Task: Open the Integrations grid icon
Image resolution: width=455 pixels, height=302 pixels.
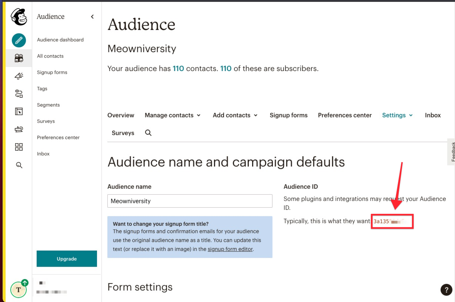Action: (x=19, y=147)
